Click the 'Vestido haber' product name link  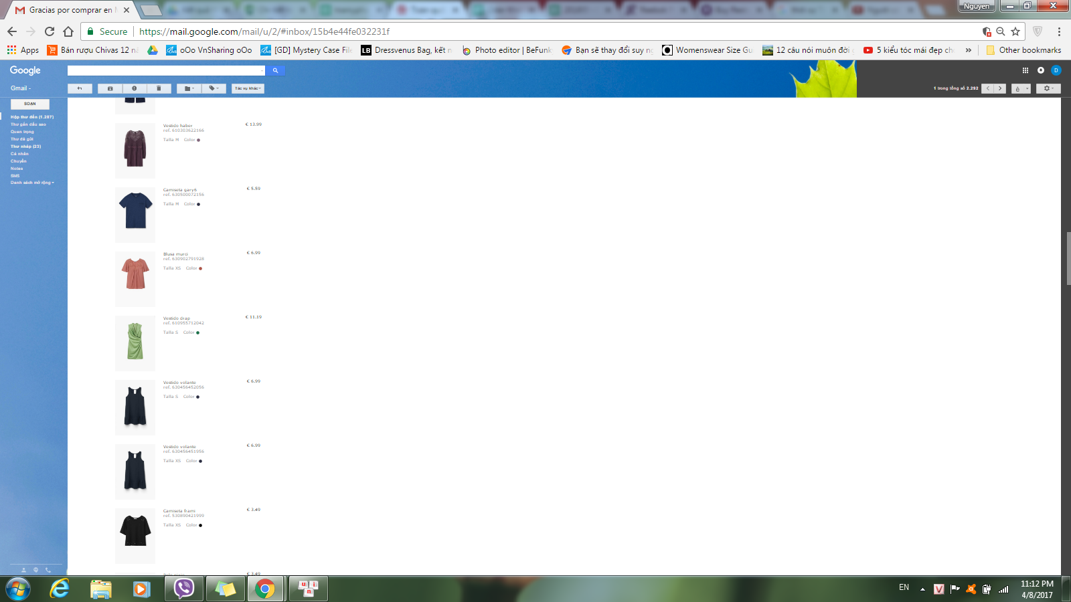click(x=177, y=126)
